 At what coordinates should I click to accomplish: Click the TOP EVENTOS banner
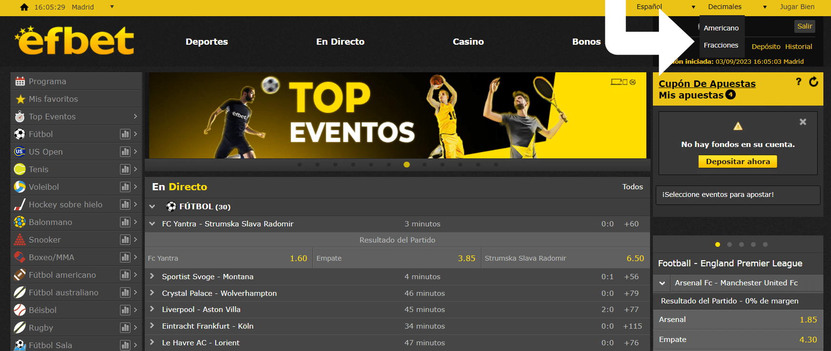click(x=398, y=115)
